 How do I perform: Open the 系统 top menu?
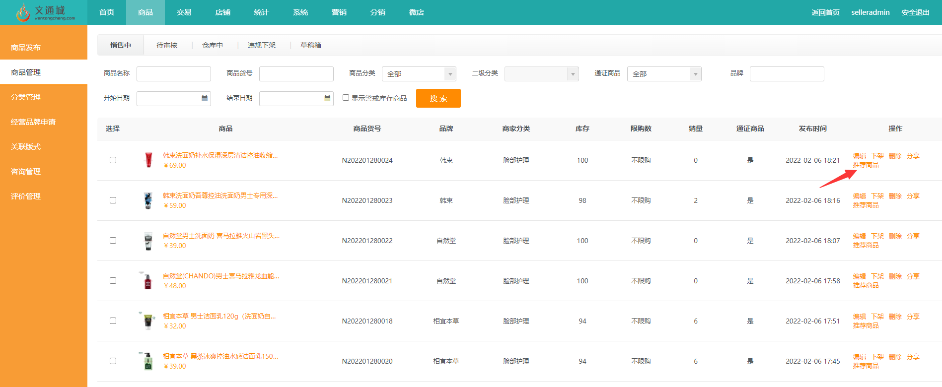300,12
